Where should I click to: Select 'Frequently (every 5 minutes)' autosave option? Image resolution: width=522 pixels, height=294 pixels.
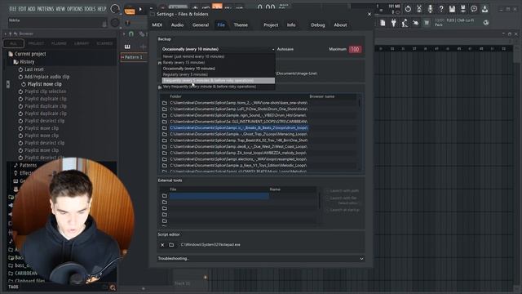[x=219, y=81]
